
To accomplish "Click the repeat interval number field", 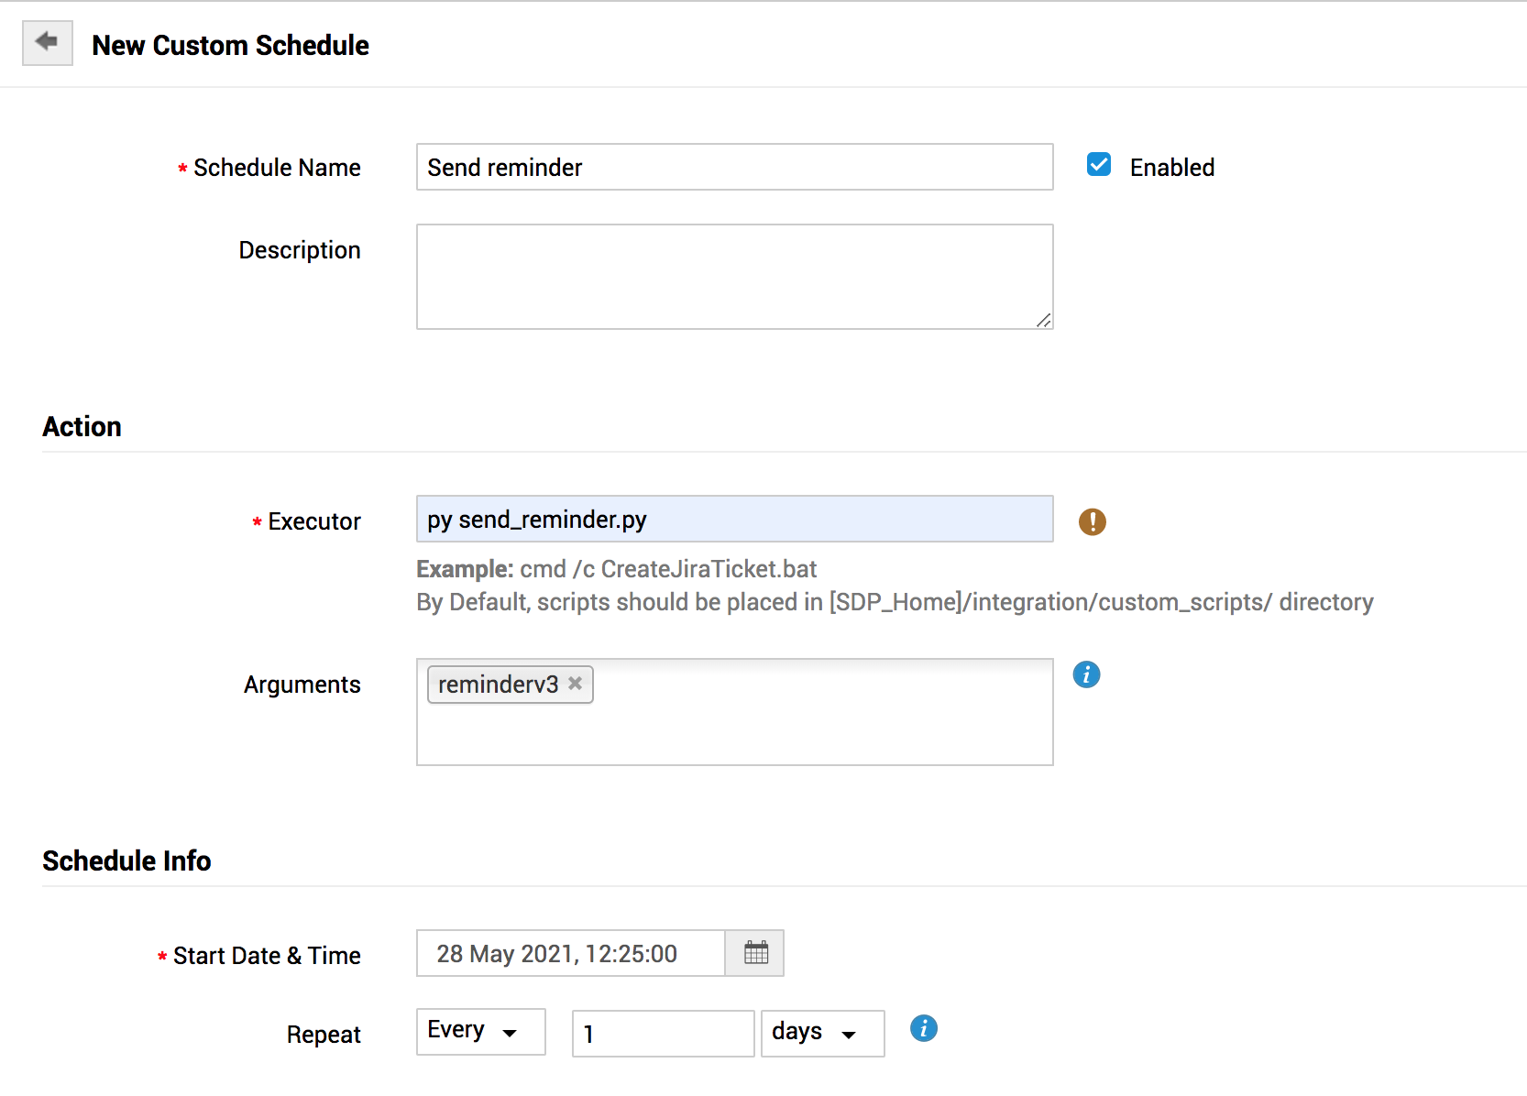I will point(663,1034).
